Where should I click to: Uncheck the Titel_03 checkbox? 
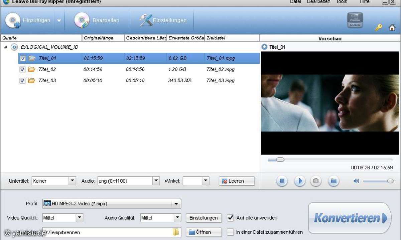[22, 80]
